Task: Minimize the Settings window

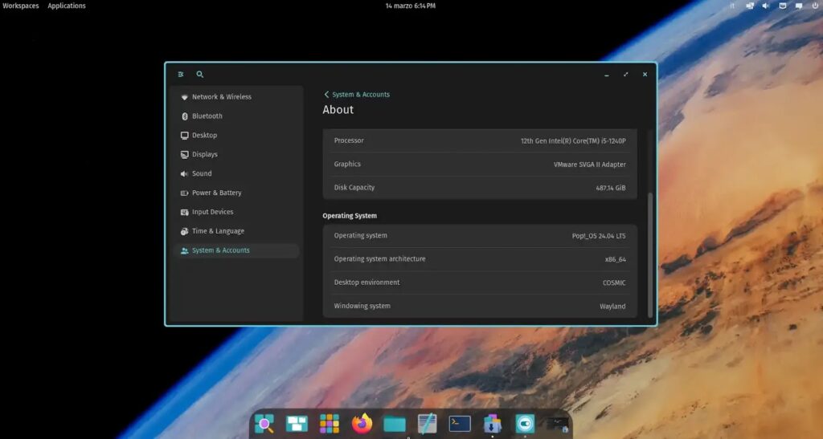Action: click(606, 75)
